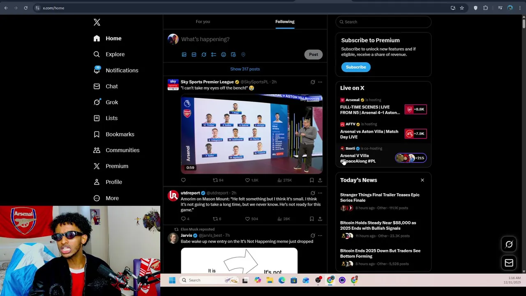The height and width of the screenshot is (296, 526).
Task: Open the emoji picker in composer
Action: 224,55
